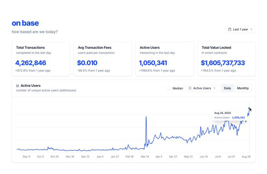This screenshot has width=267, height=174.
Task: Enable the Median checkbox
Action: 169,88
